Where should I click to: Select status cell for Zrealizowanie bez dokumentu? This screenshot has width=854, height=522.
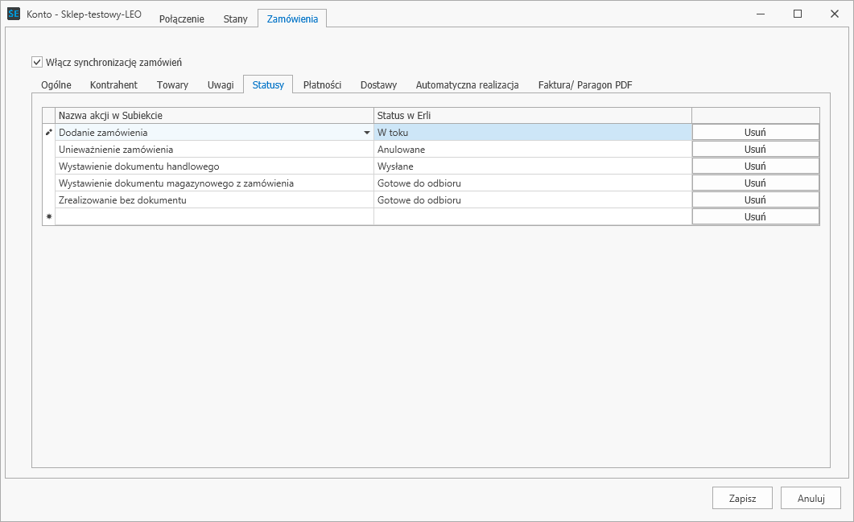pos(533,199)
